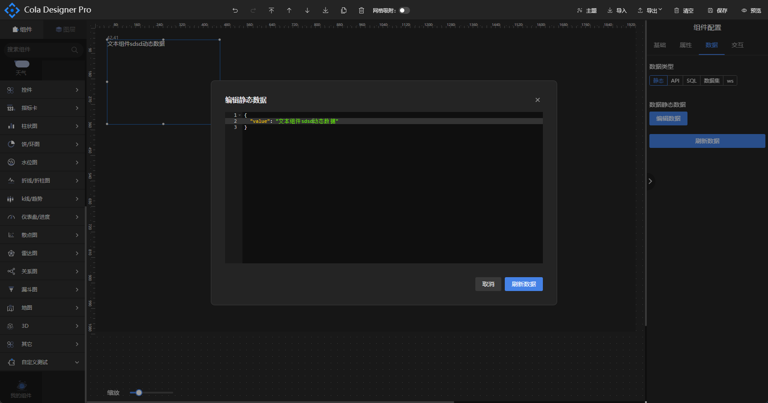Switch to the 图层 layers tab
768x403 pixels.
tap(65, 29)
